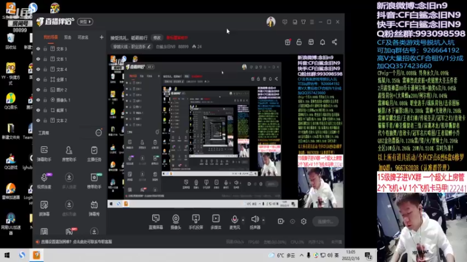
Task: Edit category 穿越火线 - 职业选手 tag
Action: click(x=132, y=47)
